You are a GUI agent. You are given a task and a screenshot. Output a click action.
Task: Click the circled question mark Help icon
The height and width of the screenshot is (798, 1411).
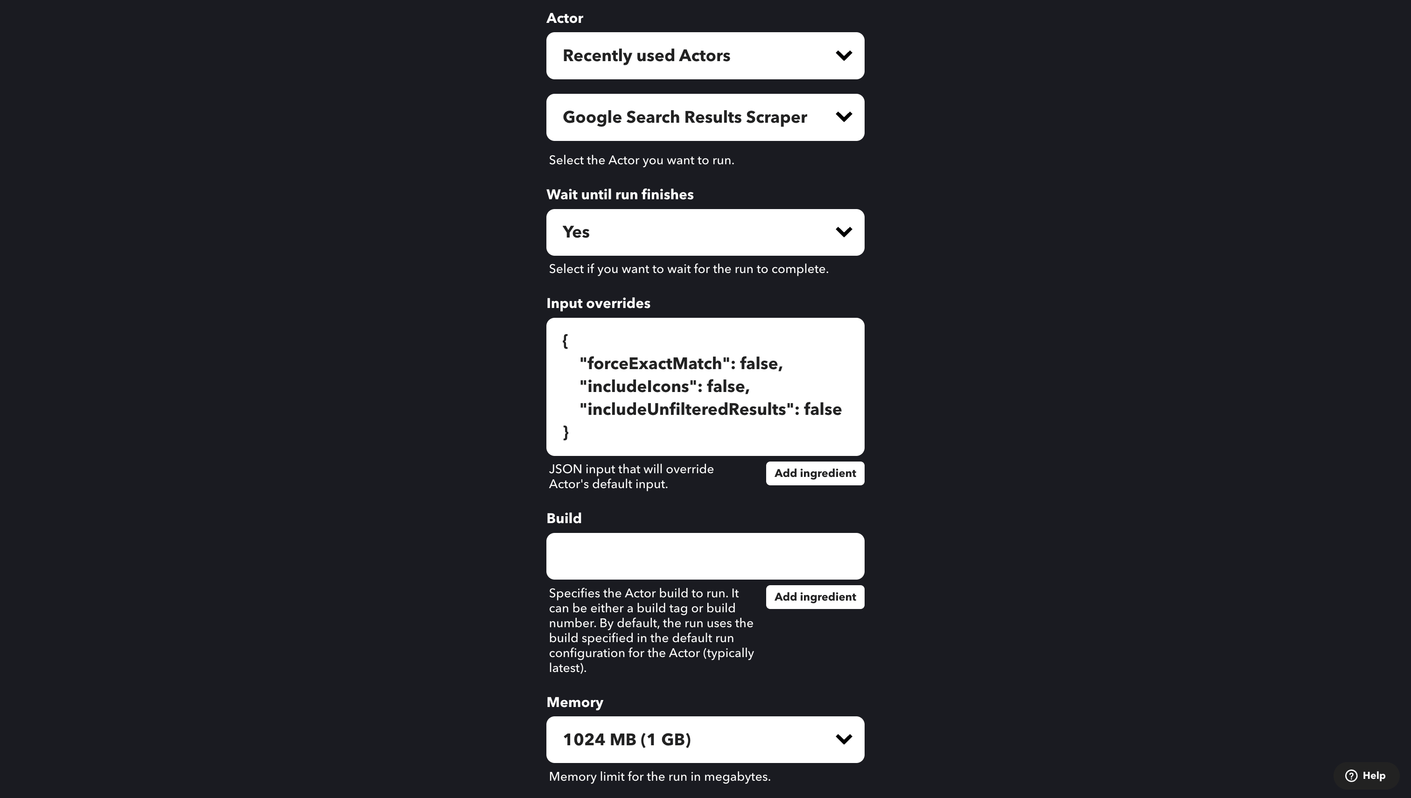tap(1351, 776)
